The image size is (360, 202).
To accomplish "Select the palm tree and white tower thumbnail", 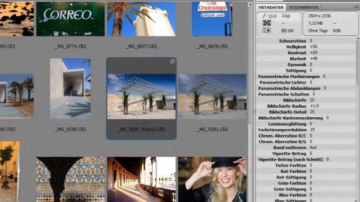I will [x=141, y=19].
